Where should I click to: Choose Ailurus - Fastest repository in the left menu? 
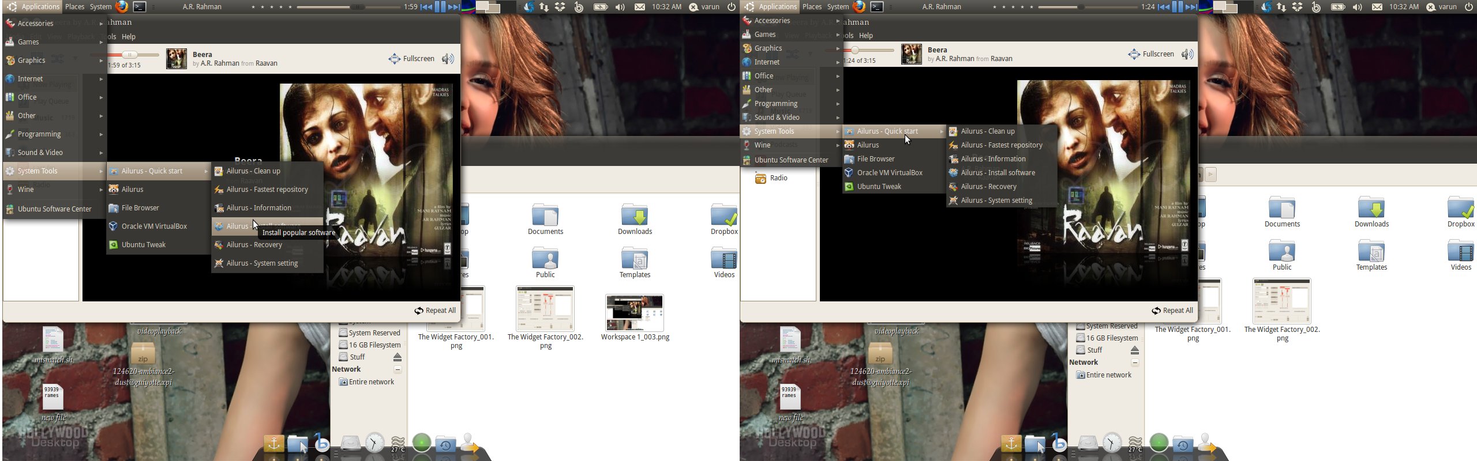(x=267, y=190)
